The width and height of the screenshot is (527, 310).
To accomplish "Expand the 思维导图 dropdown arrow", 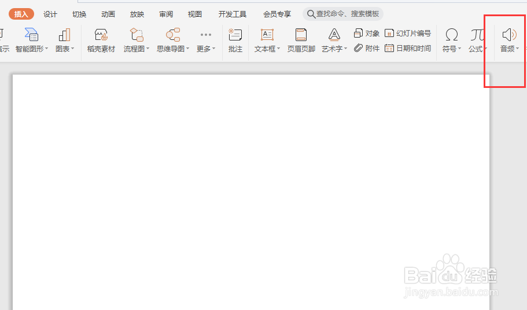I will click(x=188, y=49).
